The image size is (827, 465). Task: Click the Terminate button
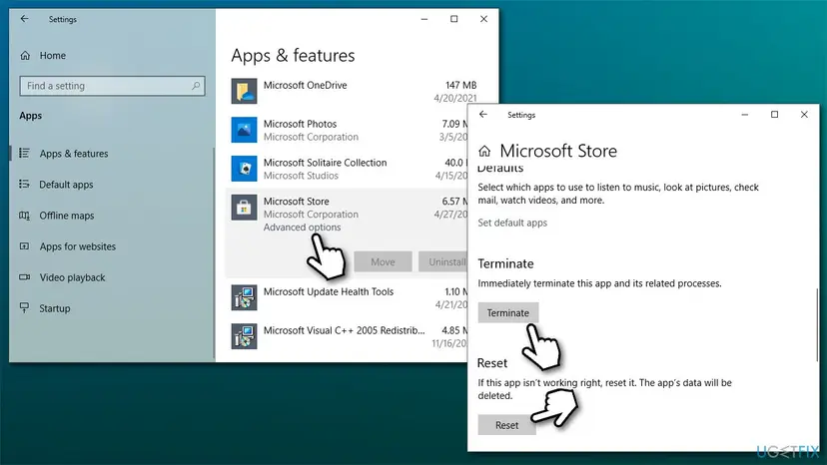pos(508,312)
